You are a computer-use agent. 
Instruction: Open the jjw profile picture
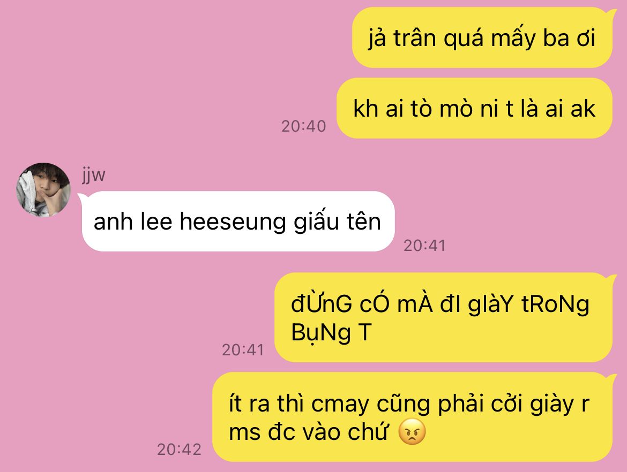43,189
